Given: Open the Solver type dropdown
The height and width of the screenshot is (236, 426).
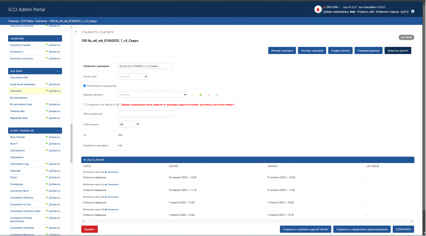Looking at the screenshot, I should click(x=133, y=76).
